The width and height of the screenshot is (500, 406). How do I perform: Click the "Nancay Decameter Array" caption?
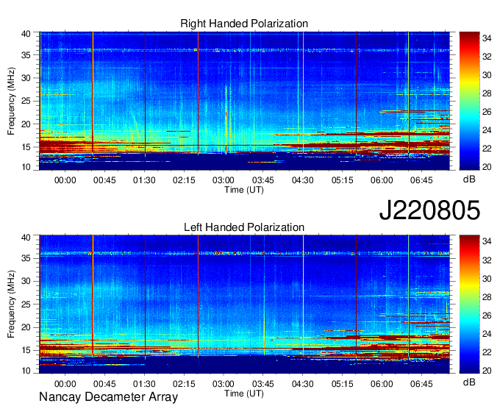click(x=108, y=397)
